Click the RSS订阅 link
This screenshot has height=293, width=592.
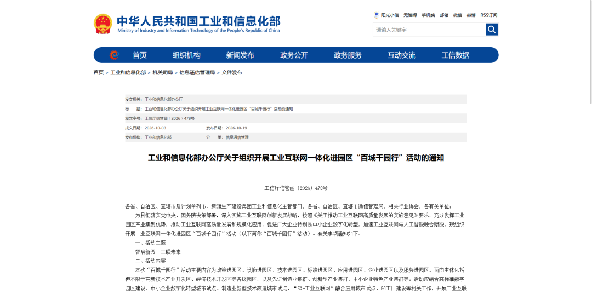[x=489, y=15]
